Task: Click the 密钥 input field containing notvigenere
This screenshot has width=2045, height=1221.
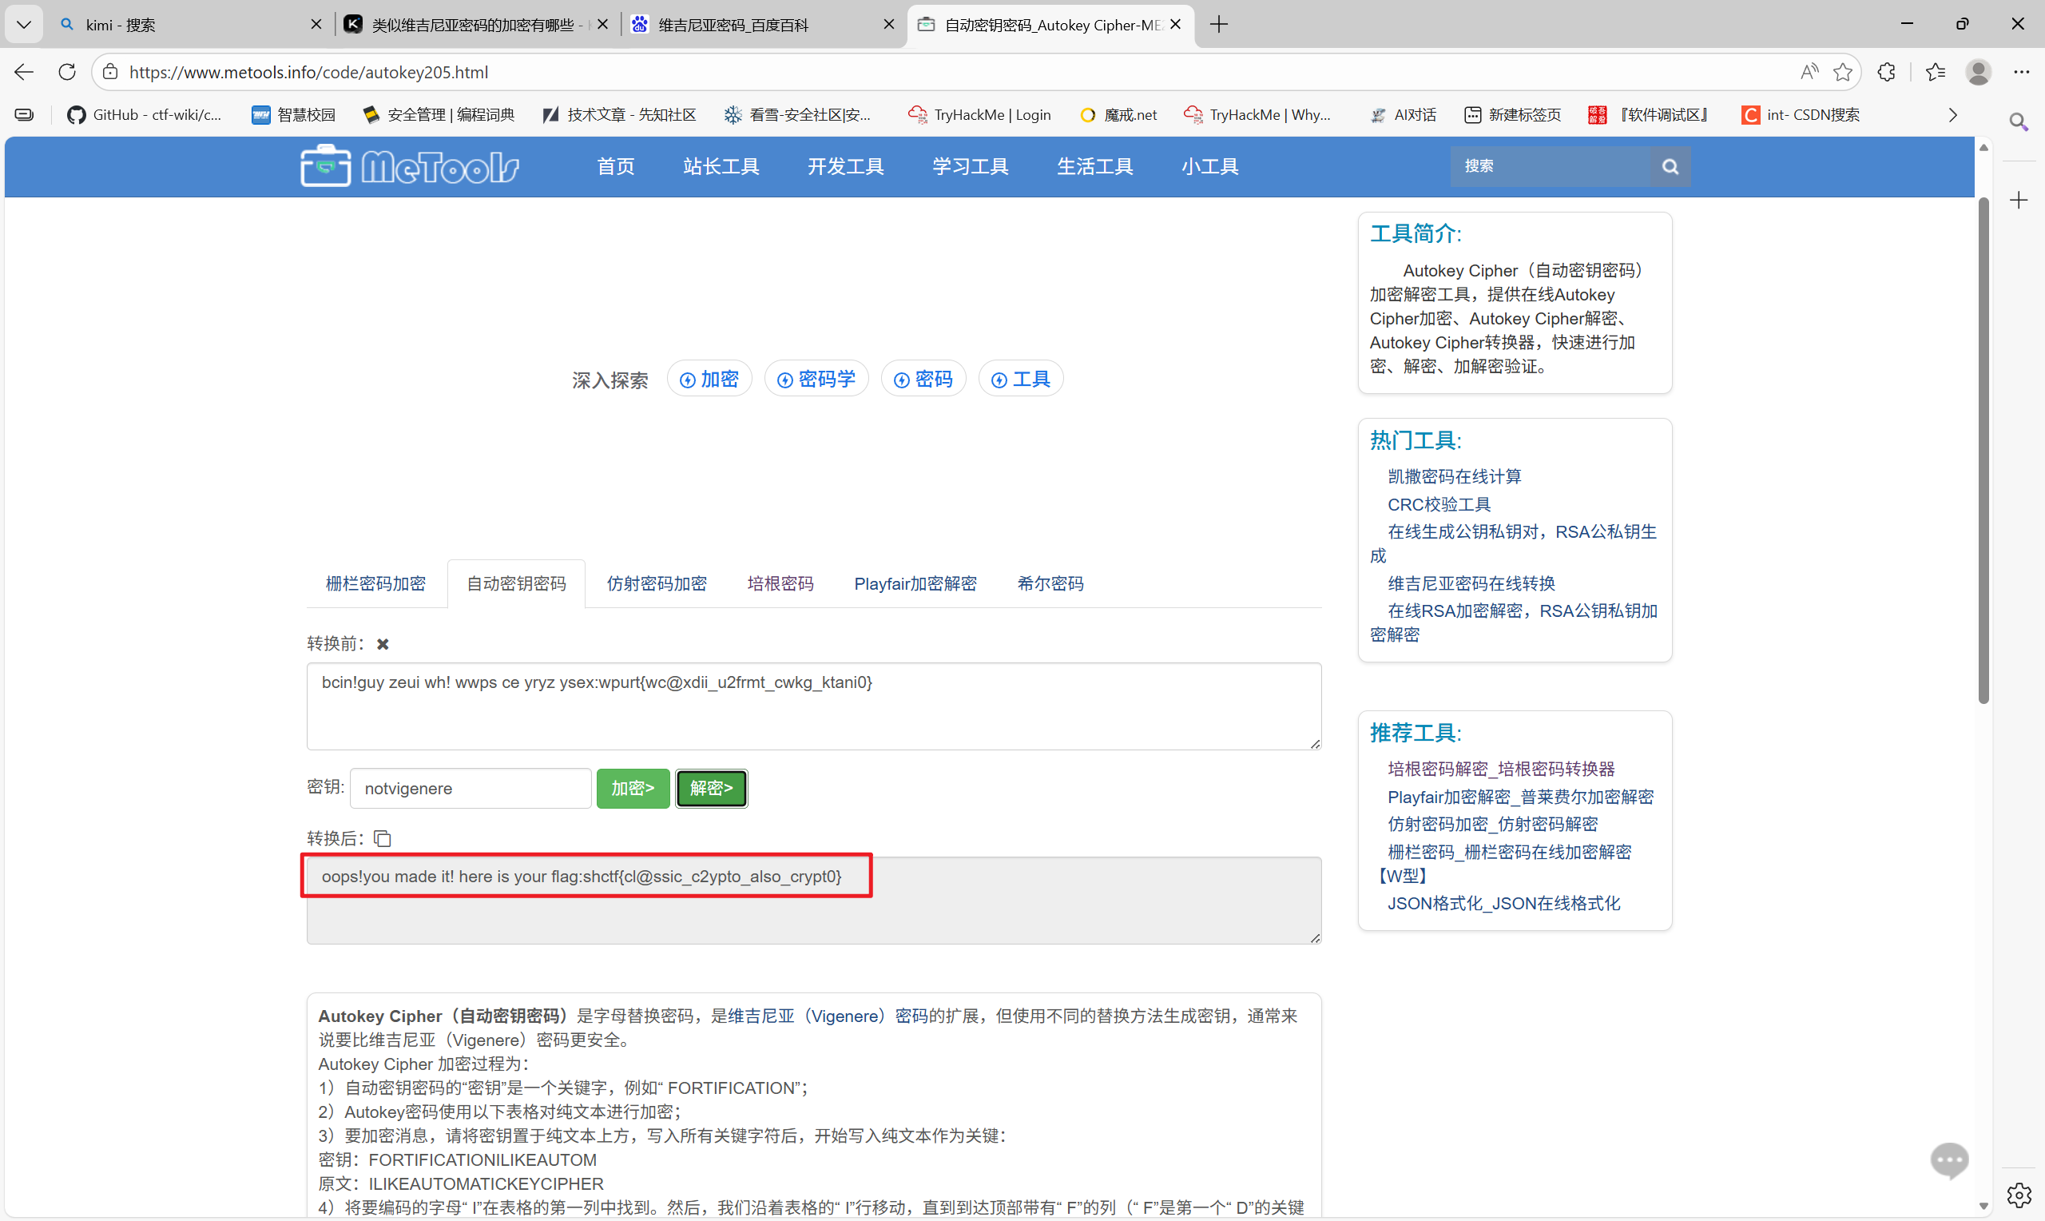Action: point(471,789)
